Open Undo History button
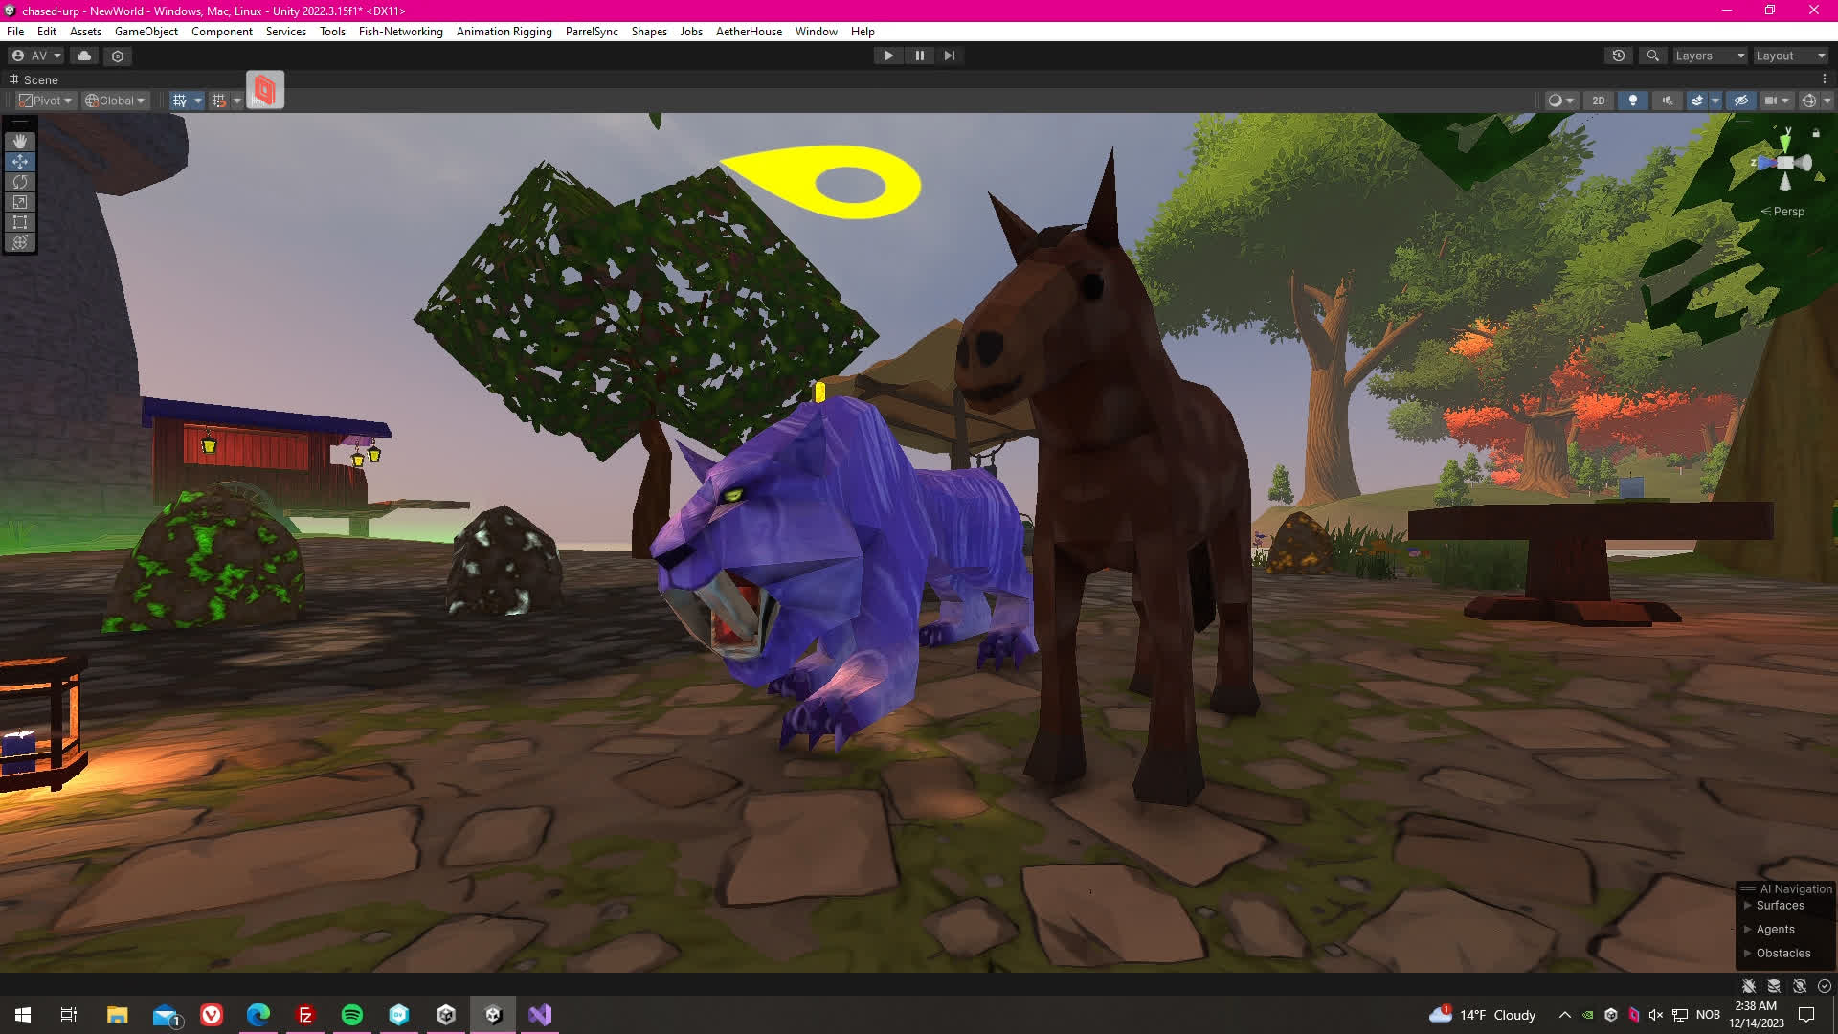This screenshot has width=1838, height=1034. pyautogui.click(x=1619, y=56)
